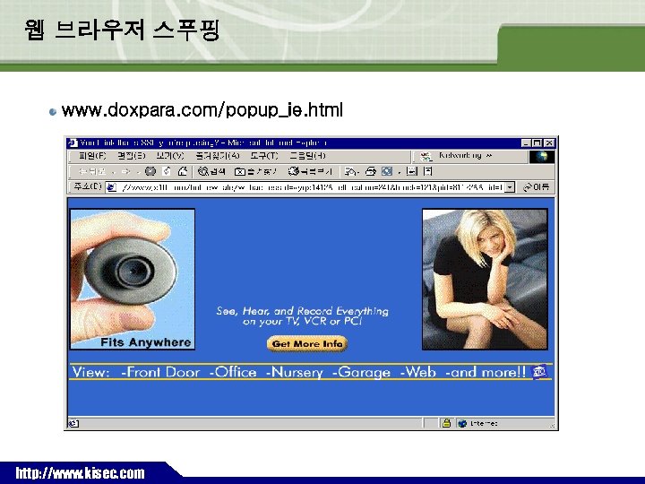Screen dimensions: 645x484
Task: Click the -Garage link
Action: (x=361, y=372)
